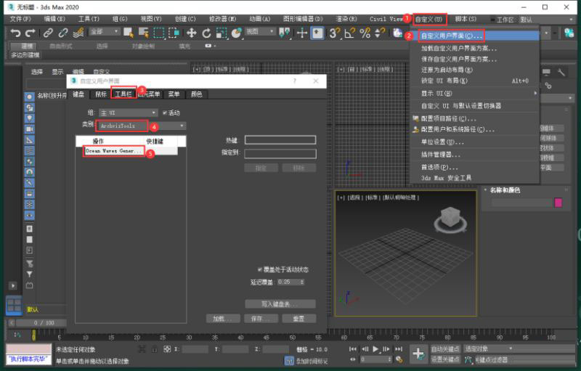Choose 首选项(P)... menu entry
This screenshot has width=581, height=371.
tap(474, 167)
